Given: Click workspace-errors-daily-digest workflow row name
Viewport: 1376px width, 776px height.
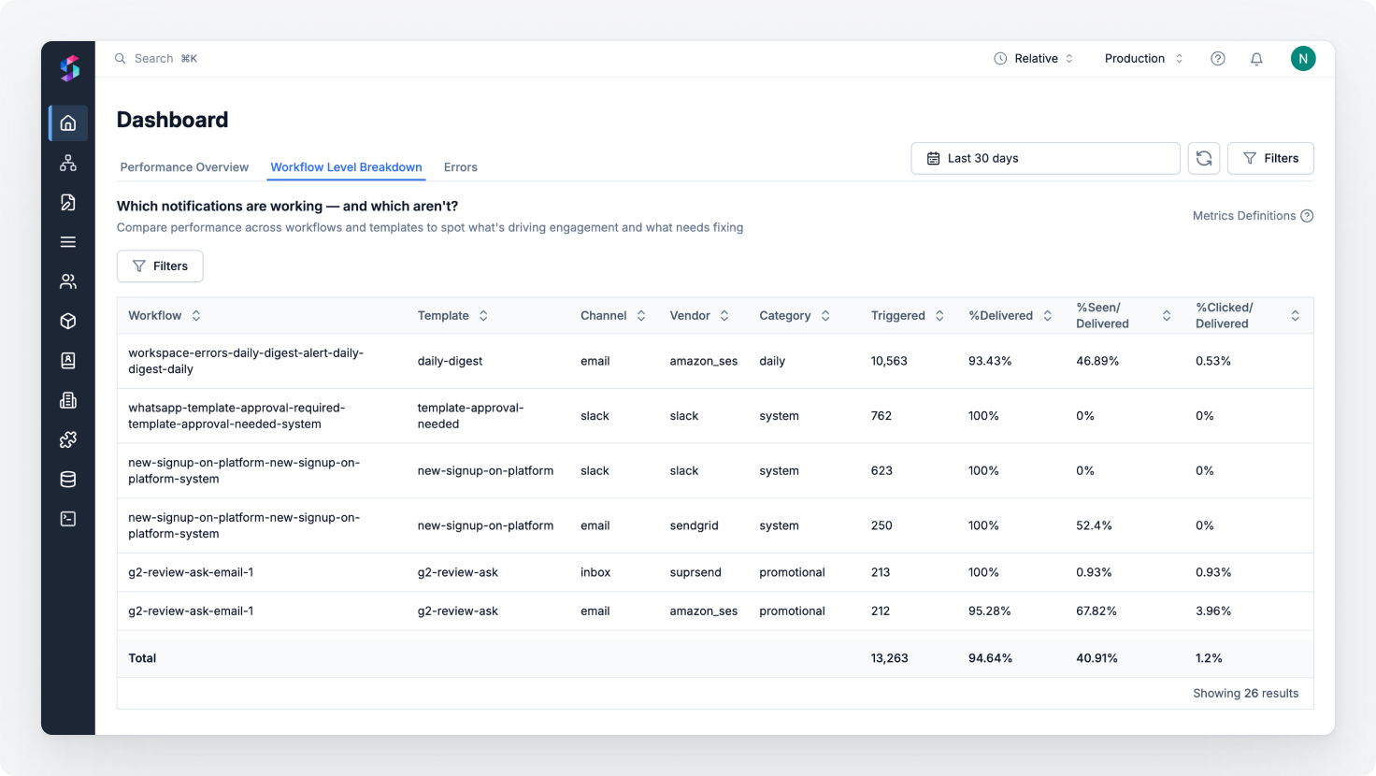Looking at the screenshot, I should (x=246, y=361).
